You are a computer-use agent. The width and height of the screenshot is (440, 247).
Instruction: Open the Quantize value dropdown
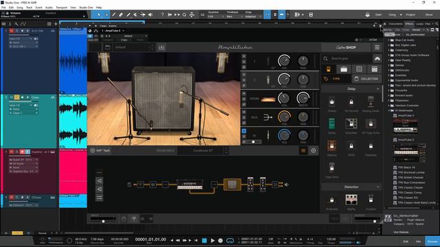[216, 16]
